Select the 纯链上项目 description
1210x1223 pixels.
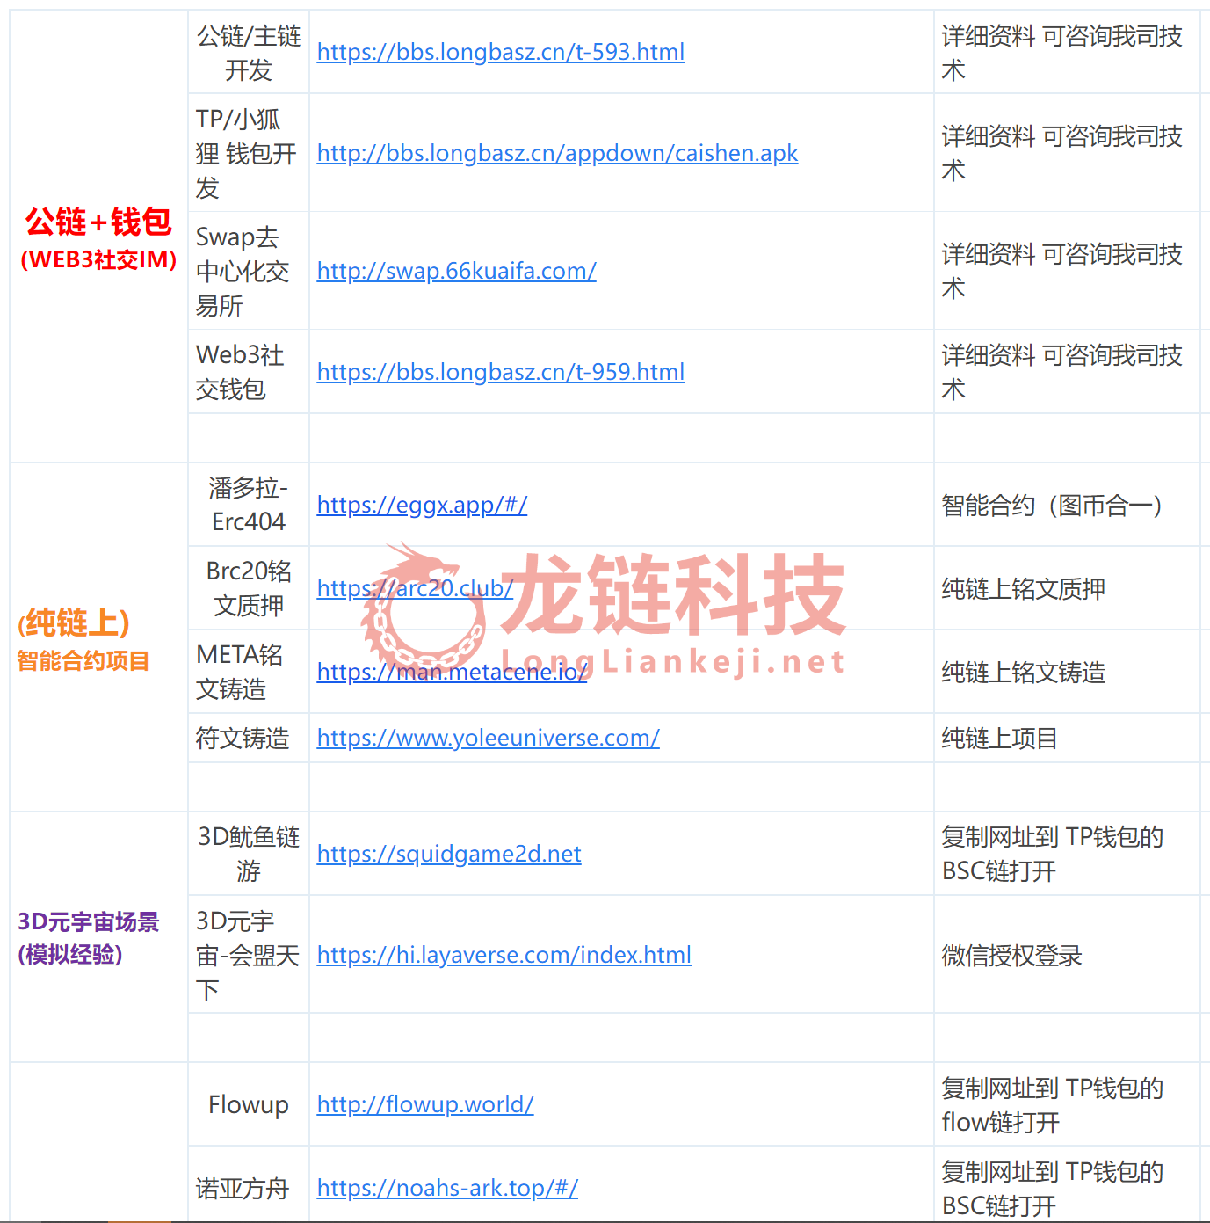pos(1000,739)
